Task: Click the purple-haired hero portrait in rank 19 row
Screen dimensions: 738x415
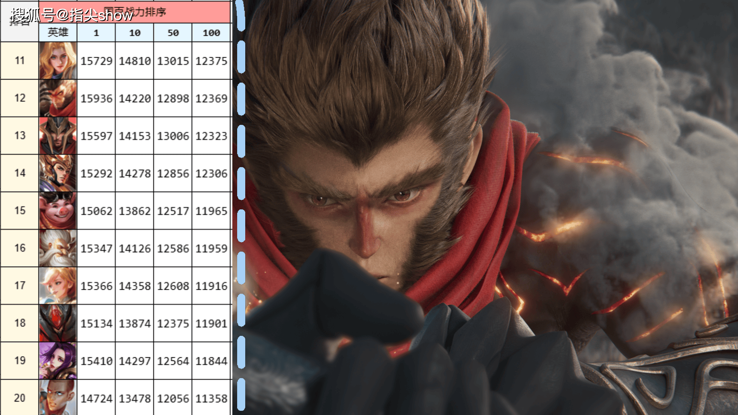Action: point(58,361)
